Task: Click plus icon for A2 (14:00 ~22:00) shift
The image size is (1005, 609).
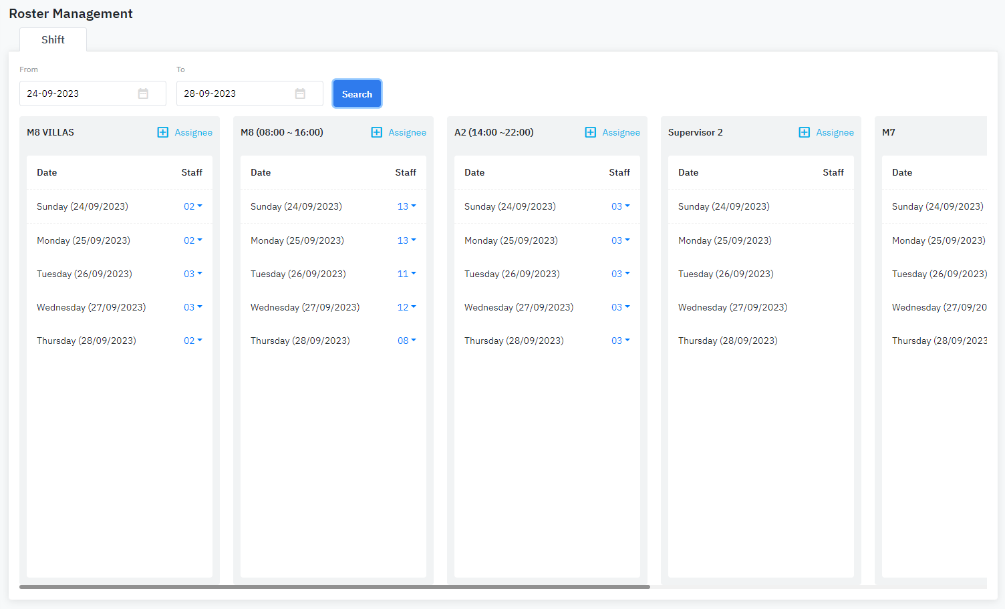Action: tap(590, 132)
